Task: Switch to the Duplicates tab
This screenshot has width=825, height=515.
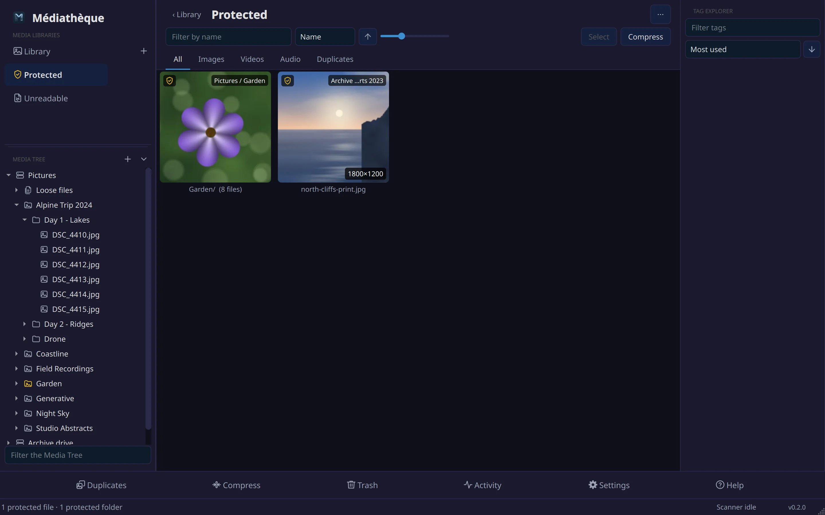Action: 335,59
